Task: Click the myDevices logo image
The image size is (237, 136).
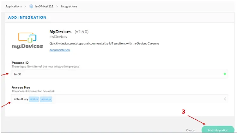Action: point(27,40)
